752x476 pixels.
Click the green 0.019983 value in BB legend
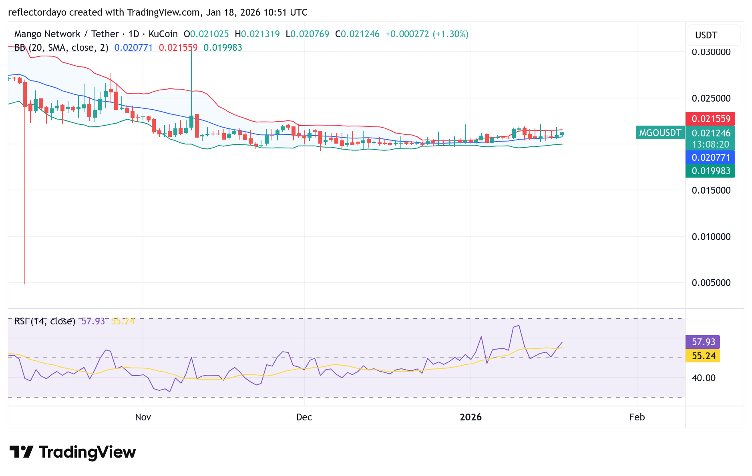pos(223,48)
